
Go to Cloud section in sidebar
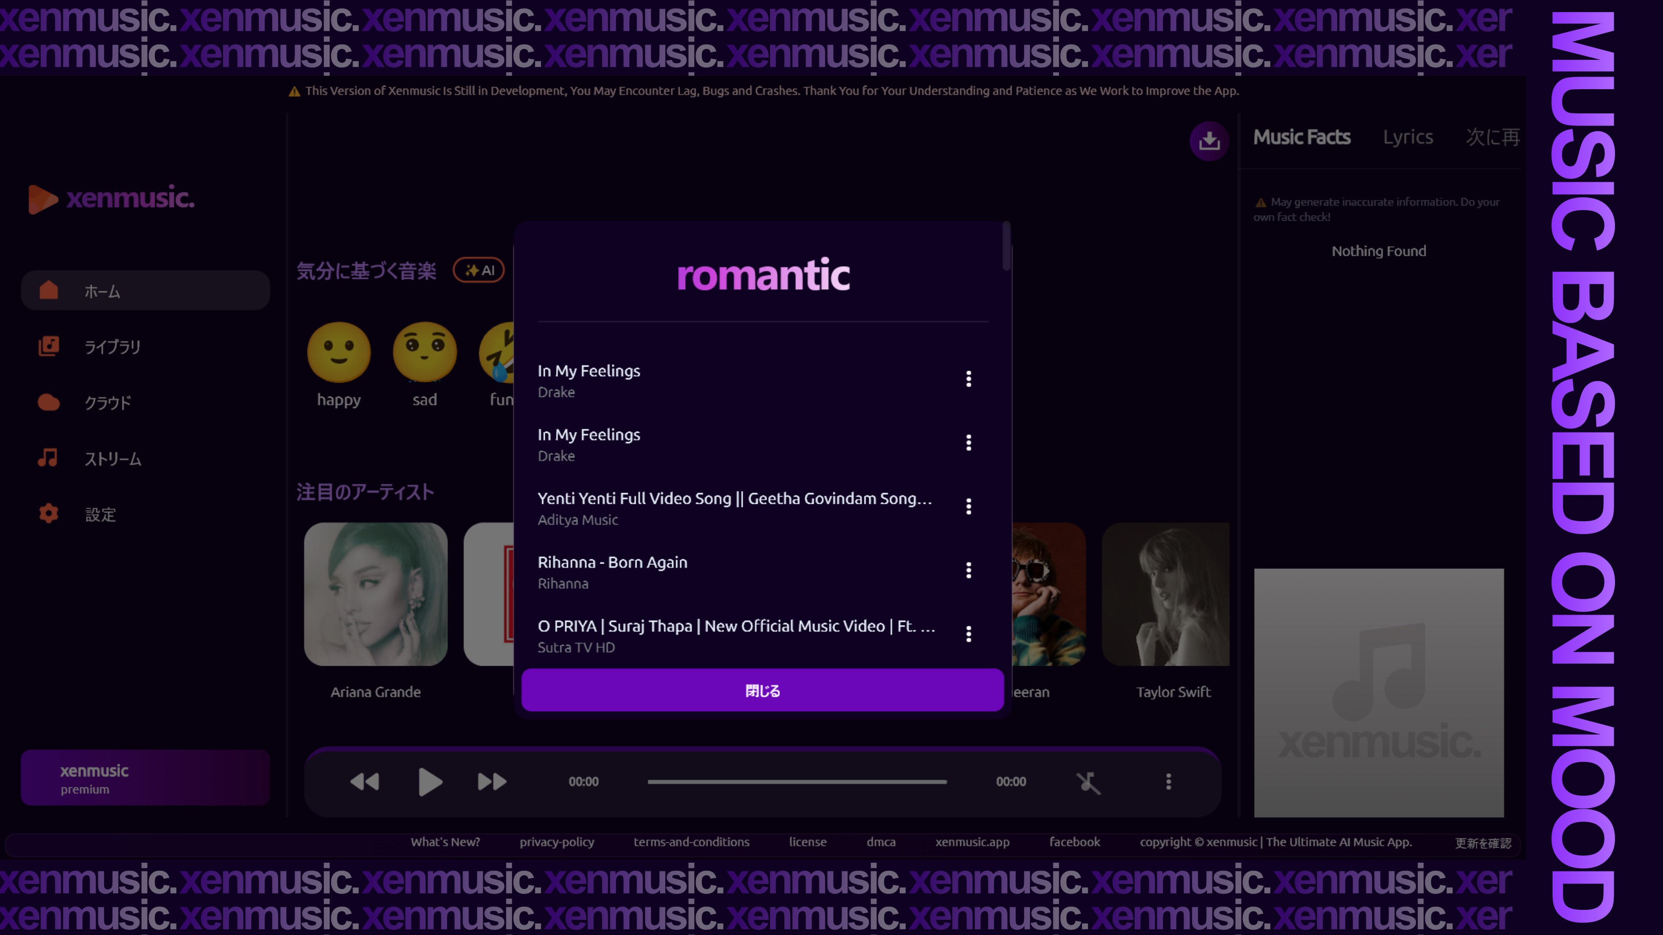click(x=49, y=403)
